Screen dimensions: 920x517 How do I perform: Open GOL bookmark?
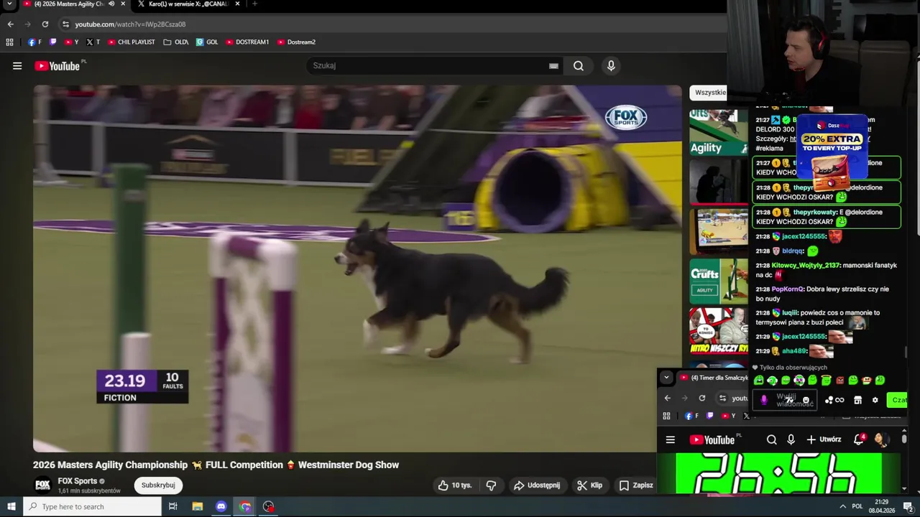(207, 42)
